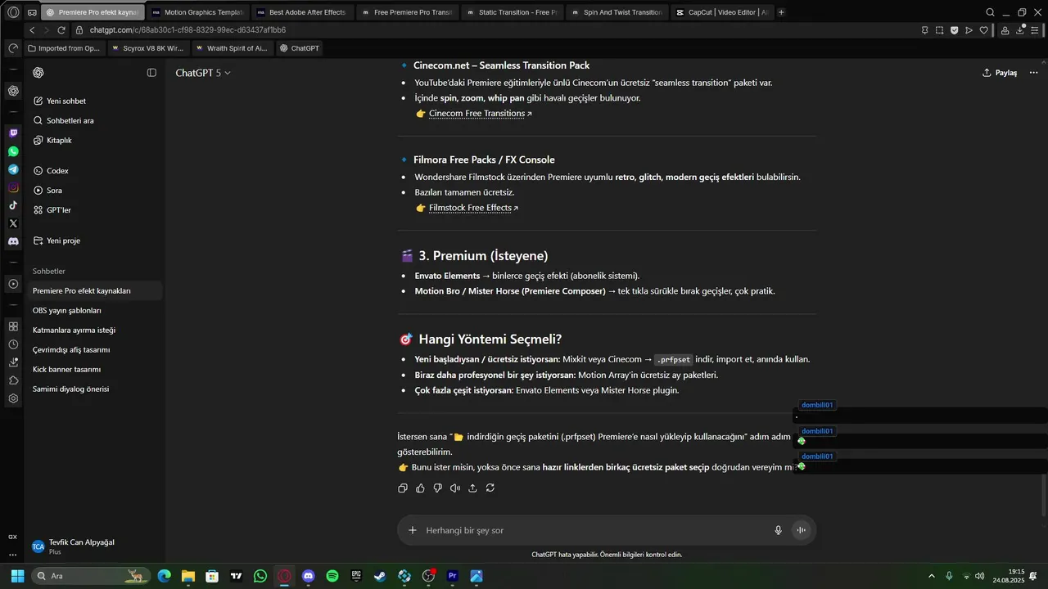Open Telegram in the Opera sidebar
The height and width of the screenshot is (589, 1048).
pos(13,169)
